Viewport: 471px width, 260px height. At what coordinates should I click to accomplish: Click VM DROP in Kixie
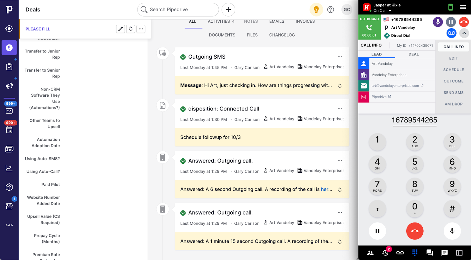point(453,104)
